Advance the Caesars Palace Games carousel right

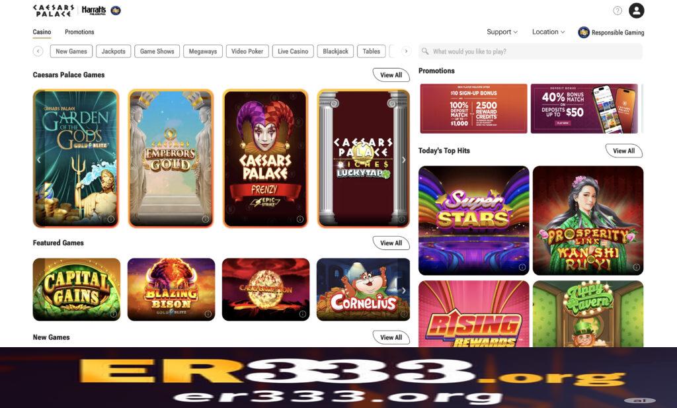pyautogui.click(x=404, y=160)
